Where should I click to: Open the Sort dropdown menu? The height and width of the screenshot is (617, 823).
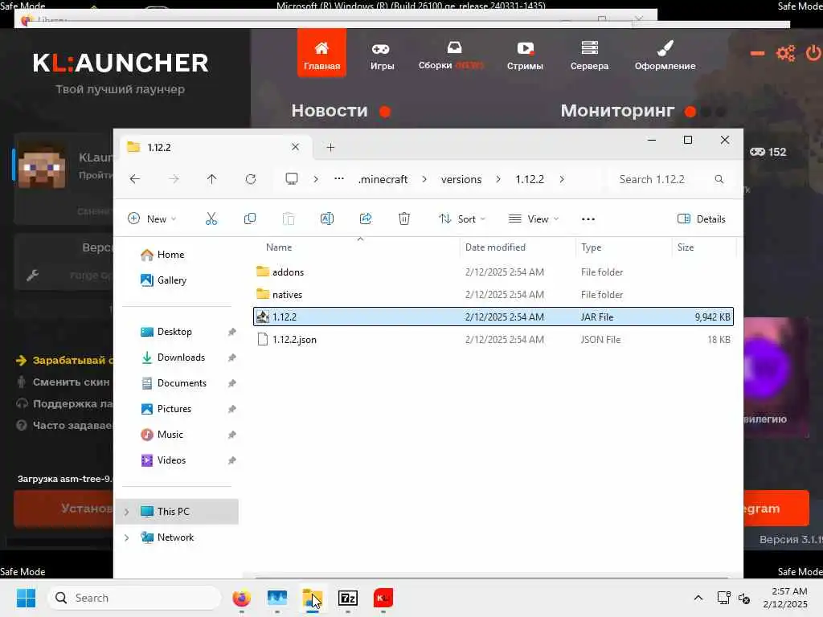point(462,219)
